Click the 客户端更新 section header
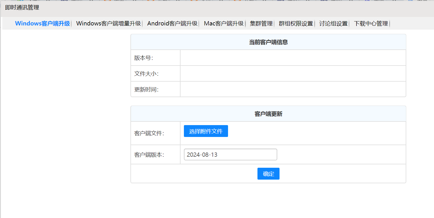The image size is (434, 218). [268, 114]
